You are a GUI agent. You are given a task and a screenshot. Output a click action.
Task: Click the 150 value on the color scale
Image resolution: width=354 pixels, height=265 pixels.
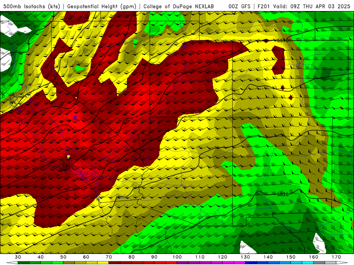pos(291,257)
